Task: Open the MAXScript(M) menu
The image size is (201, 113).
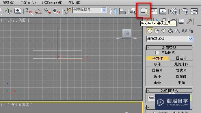Action: 52,3
